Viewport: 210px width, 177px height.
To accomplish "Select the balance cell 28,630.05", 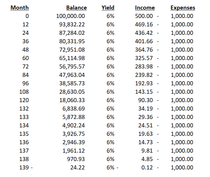I will [x=72, y=92].
